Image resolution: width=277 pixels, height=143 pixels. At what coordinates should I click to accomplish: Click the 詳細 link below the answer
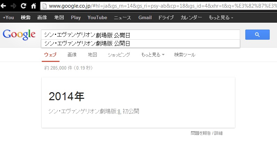(218, 133)
